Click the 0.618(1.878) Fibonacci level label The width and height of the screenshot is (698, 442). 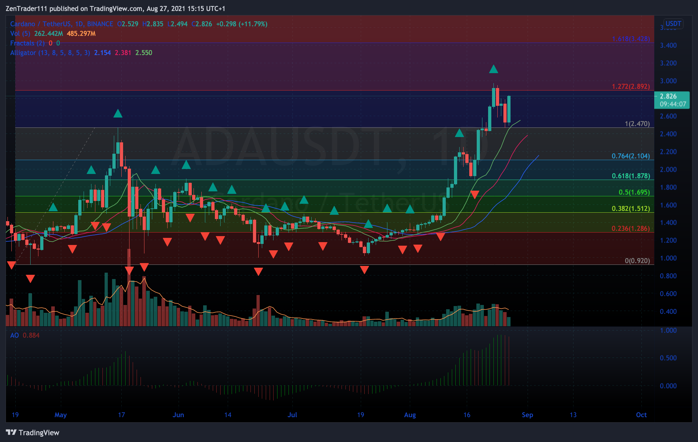pos(630,176)
